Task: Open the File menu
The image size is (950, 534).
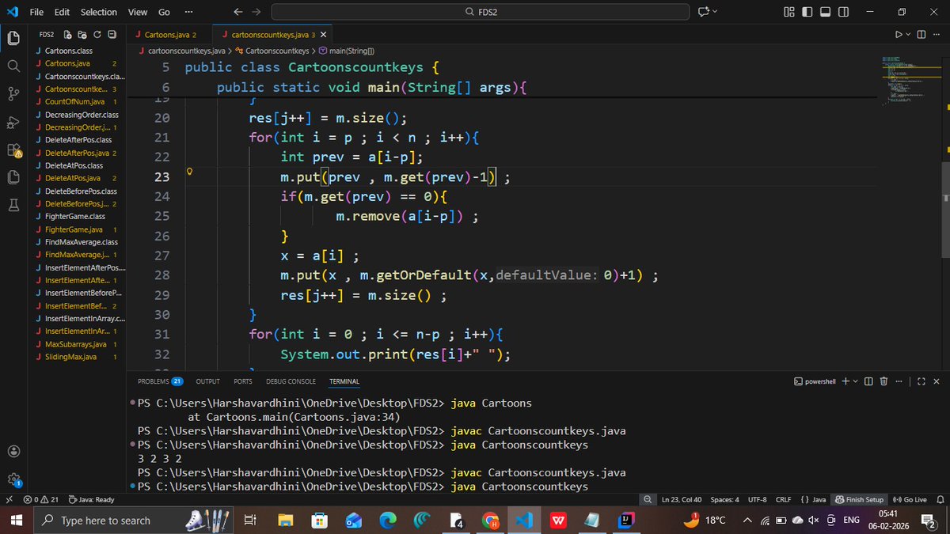Action: tap(36, 12)
